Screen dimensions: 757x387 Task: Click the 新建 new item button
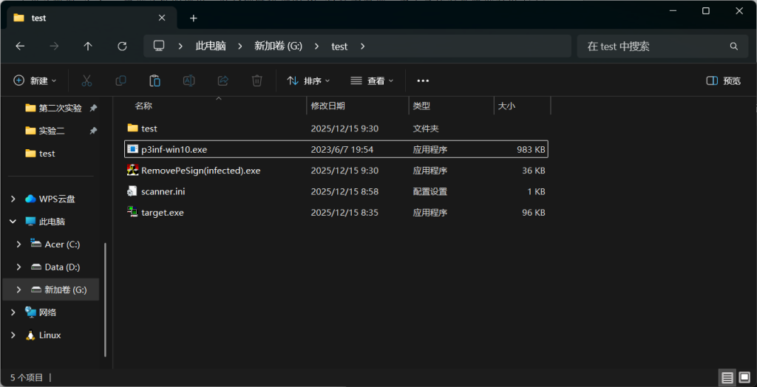35,81
